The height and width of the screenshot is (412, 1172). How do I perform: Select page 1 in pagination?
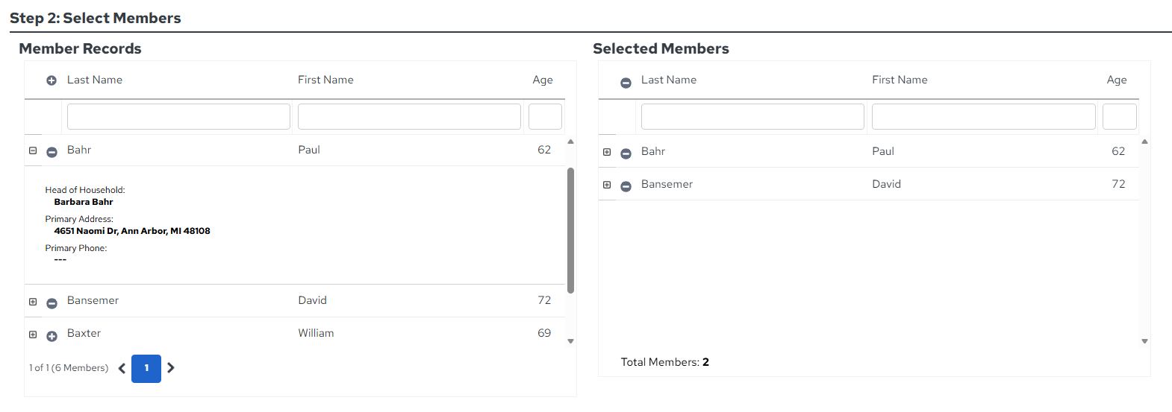point(146,369)
